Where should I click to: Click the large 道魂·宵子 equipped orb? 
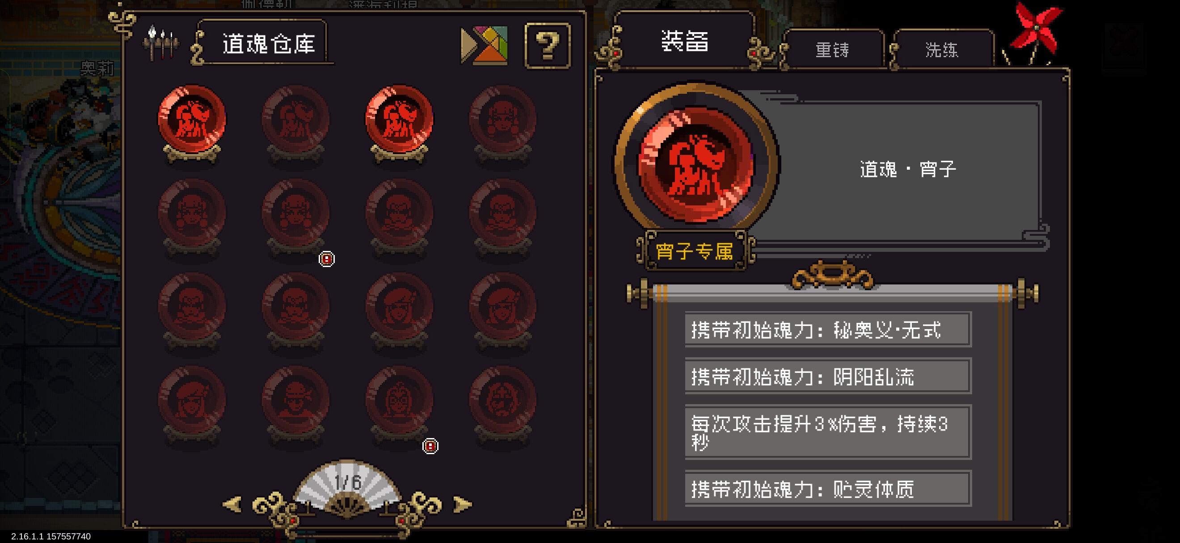pos(696,166)
